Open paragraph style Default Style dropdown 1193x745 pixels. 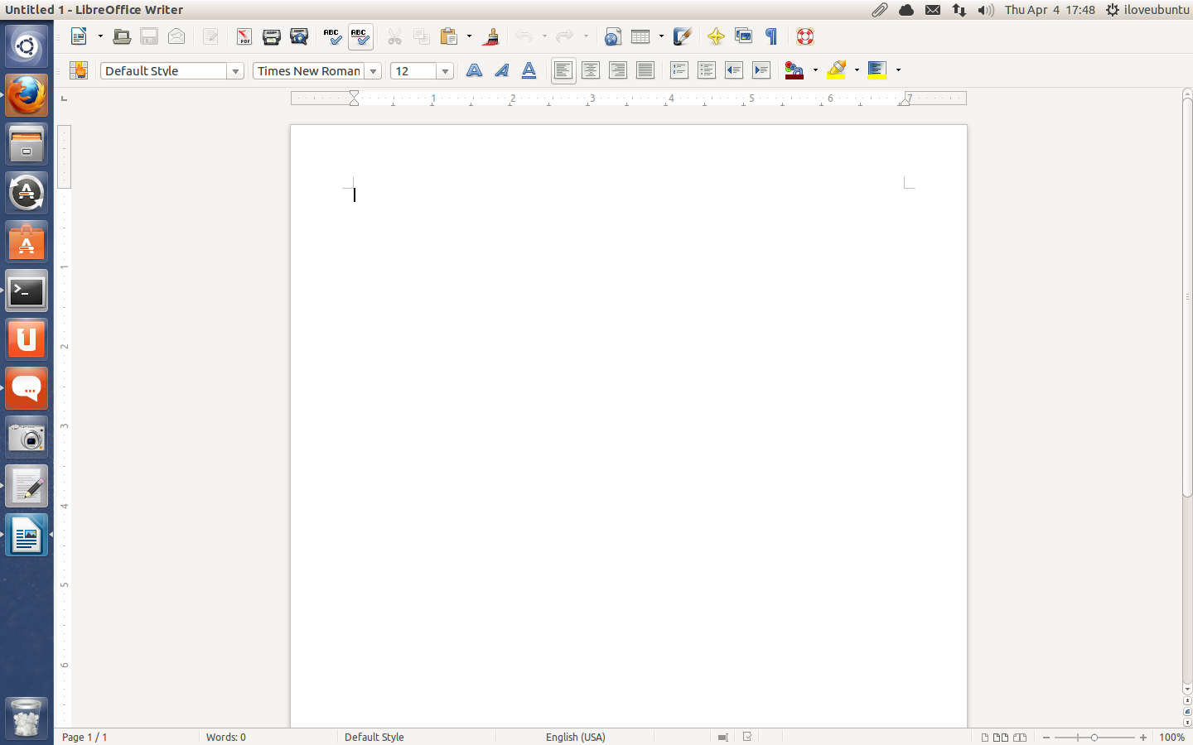point(235,71)
